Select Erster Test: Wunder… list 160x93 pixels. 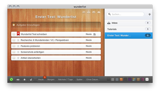(x=128, y=35)
